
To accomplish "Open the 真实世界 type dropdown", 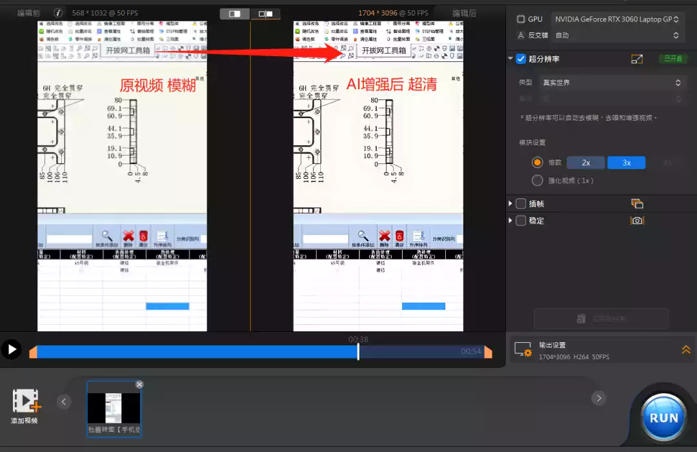I will click(x=612, y=82).
